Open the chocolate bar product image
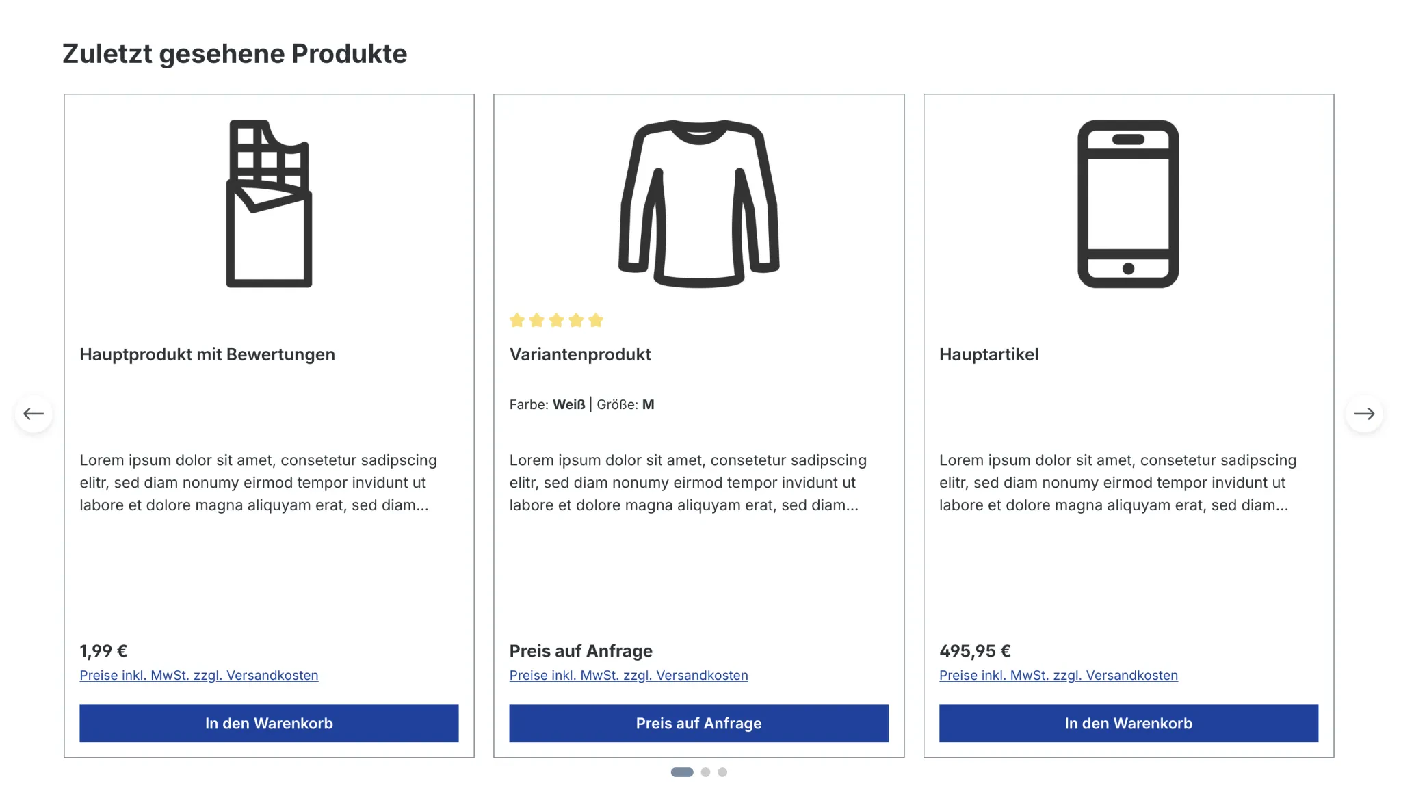Viewport: 1401px width, 805px height. click(269, 204)
